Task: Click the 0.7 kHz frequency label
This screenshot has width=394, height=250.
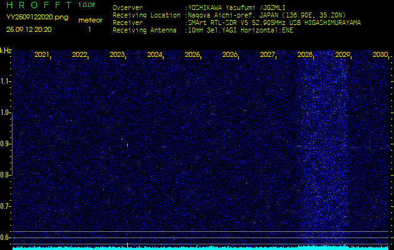Action: point(4,206)
